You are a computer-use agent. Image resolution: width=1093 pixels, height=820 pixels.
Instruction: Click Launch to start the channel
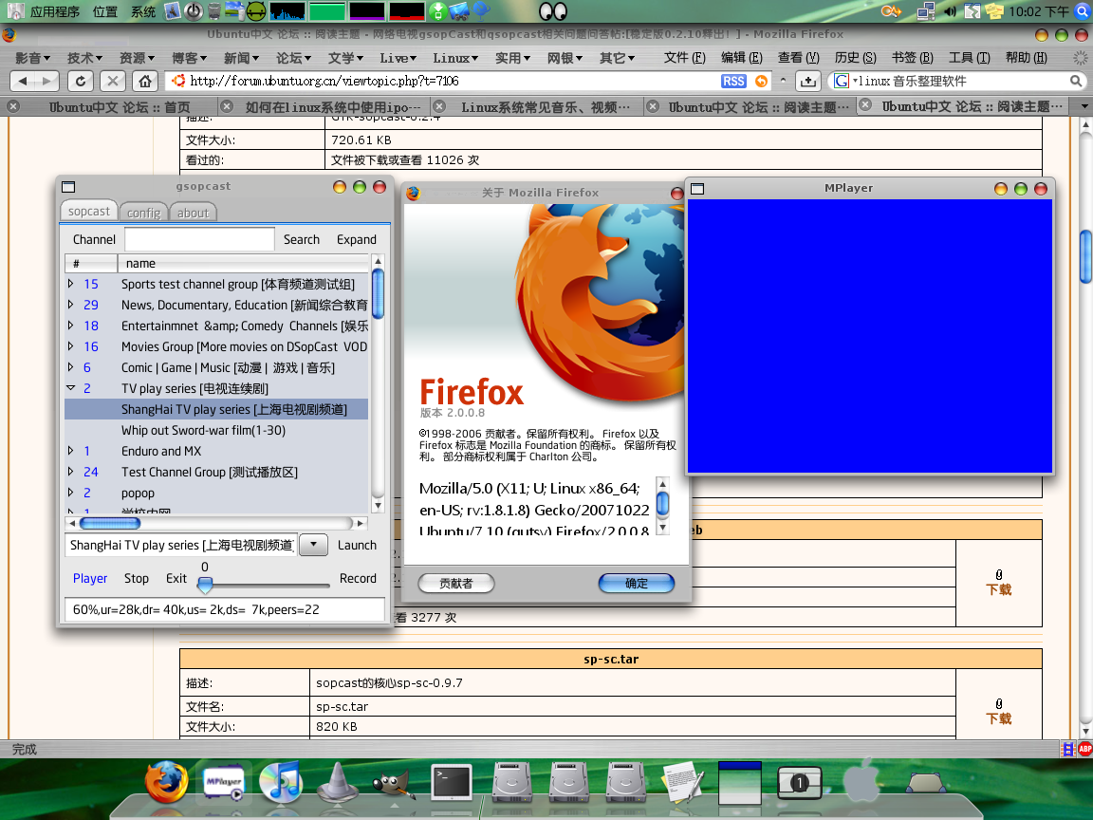pyautogui.click(x=357, y=545)
